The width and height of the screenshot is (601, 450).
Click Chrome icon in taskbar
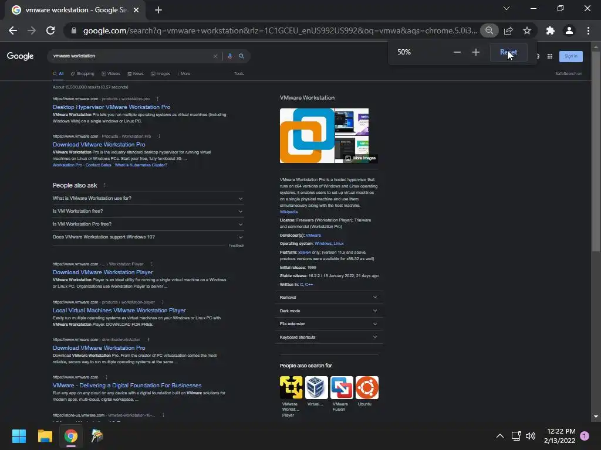coord(71,436)
